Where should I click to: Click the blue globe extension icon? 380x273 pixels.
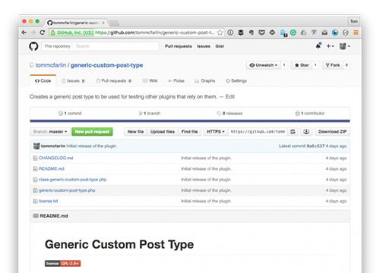(335, 33)
